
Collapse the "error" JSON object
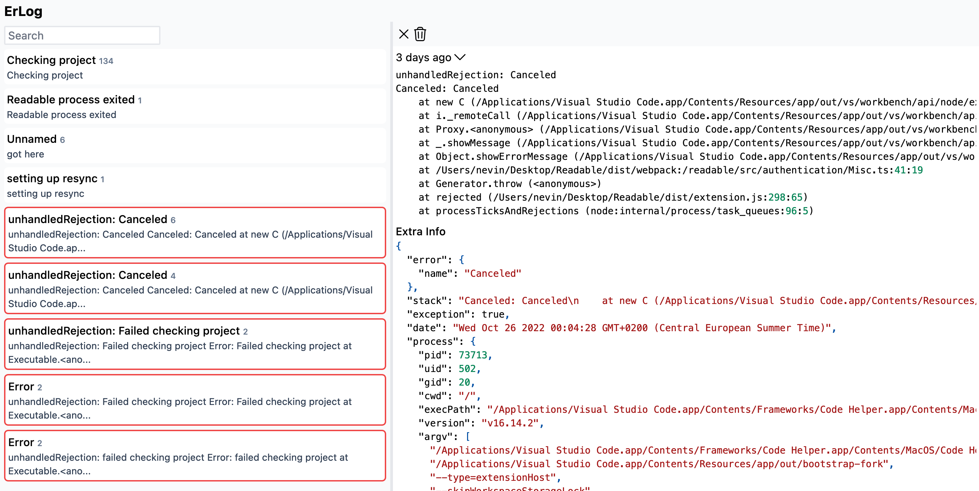click(x=461, y=259)
